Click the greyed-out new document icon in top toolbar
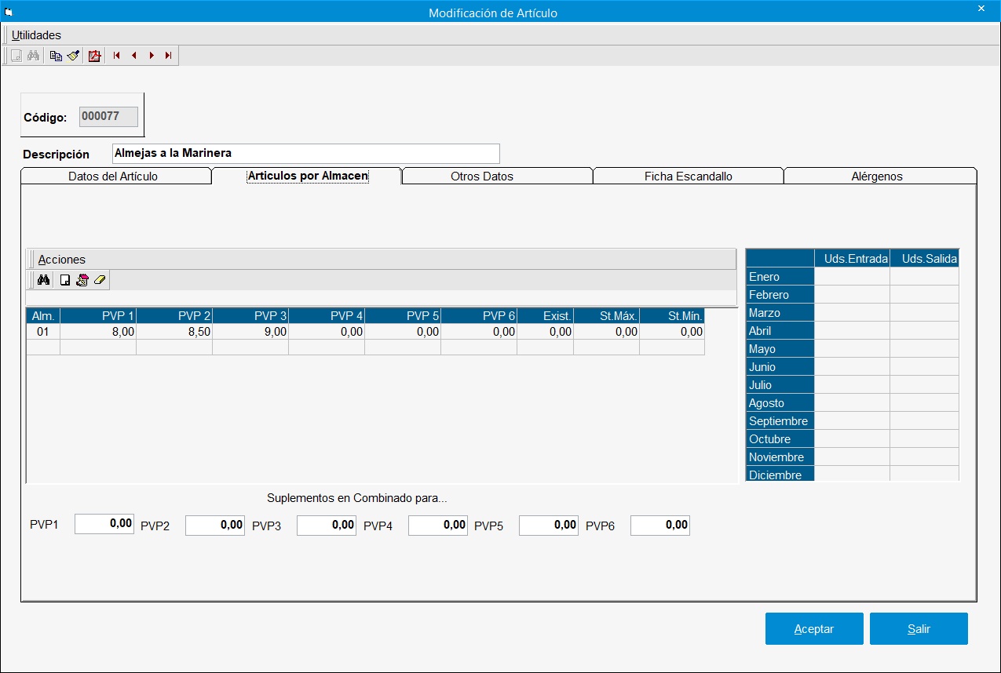Viewport: 1001px width, 673px height. tap(16, 56)
